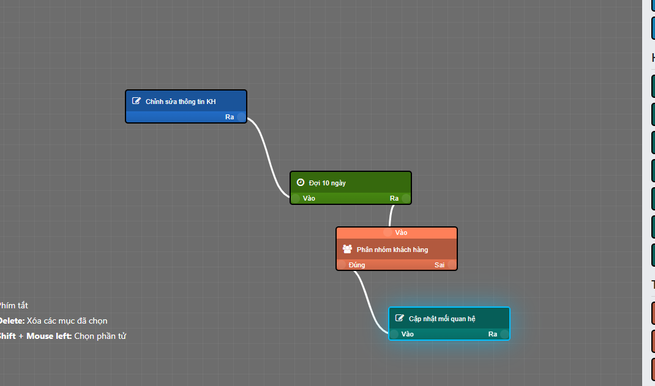The image size is (655, 386).
Task: Select the Đợi 10 ngày node title
Action: (327, 183)
